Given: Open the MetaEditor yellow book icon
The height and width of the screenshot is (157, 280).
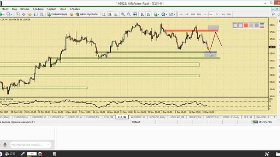Looking at the screenshot, I should coord(72,14).
